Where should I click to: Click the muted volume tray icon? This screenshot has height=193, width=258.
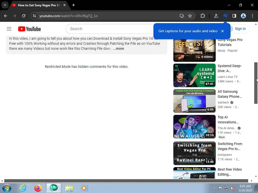tap(233, 188)
